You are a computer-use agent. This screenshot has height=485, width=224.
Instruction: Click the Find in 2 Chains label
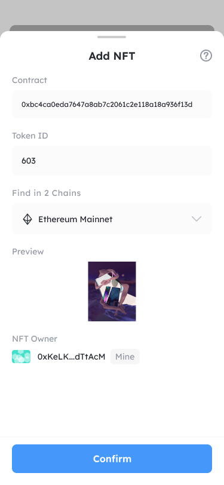(x=47, y=193)
